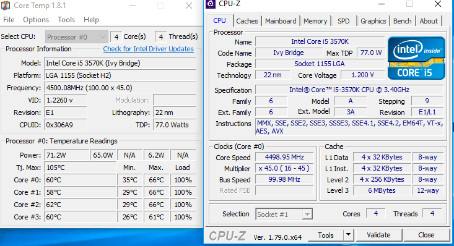
Task: Click the Tj. Max value 105°C
Action: click(80, 168)
